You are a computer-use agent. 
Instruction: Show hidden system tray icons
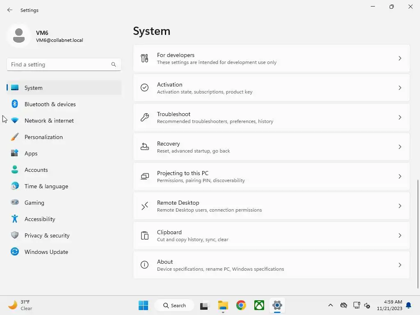point(331,305)
